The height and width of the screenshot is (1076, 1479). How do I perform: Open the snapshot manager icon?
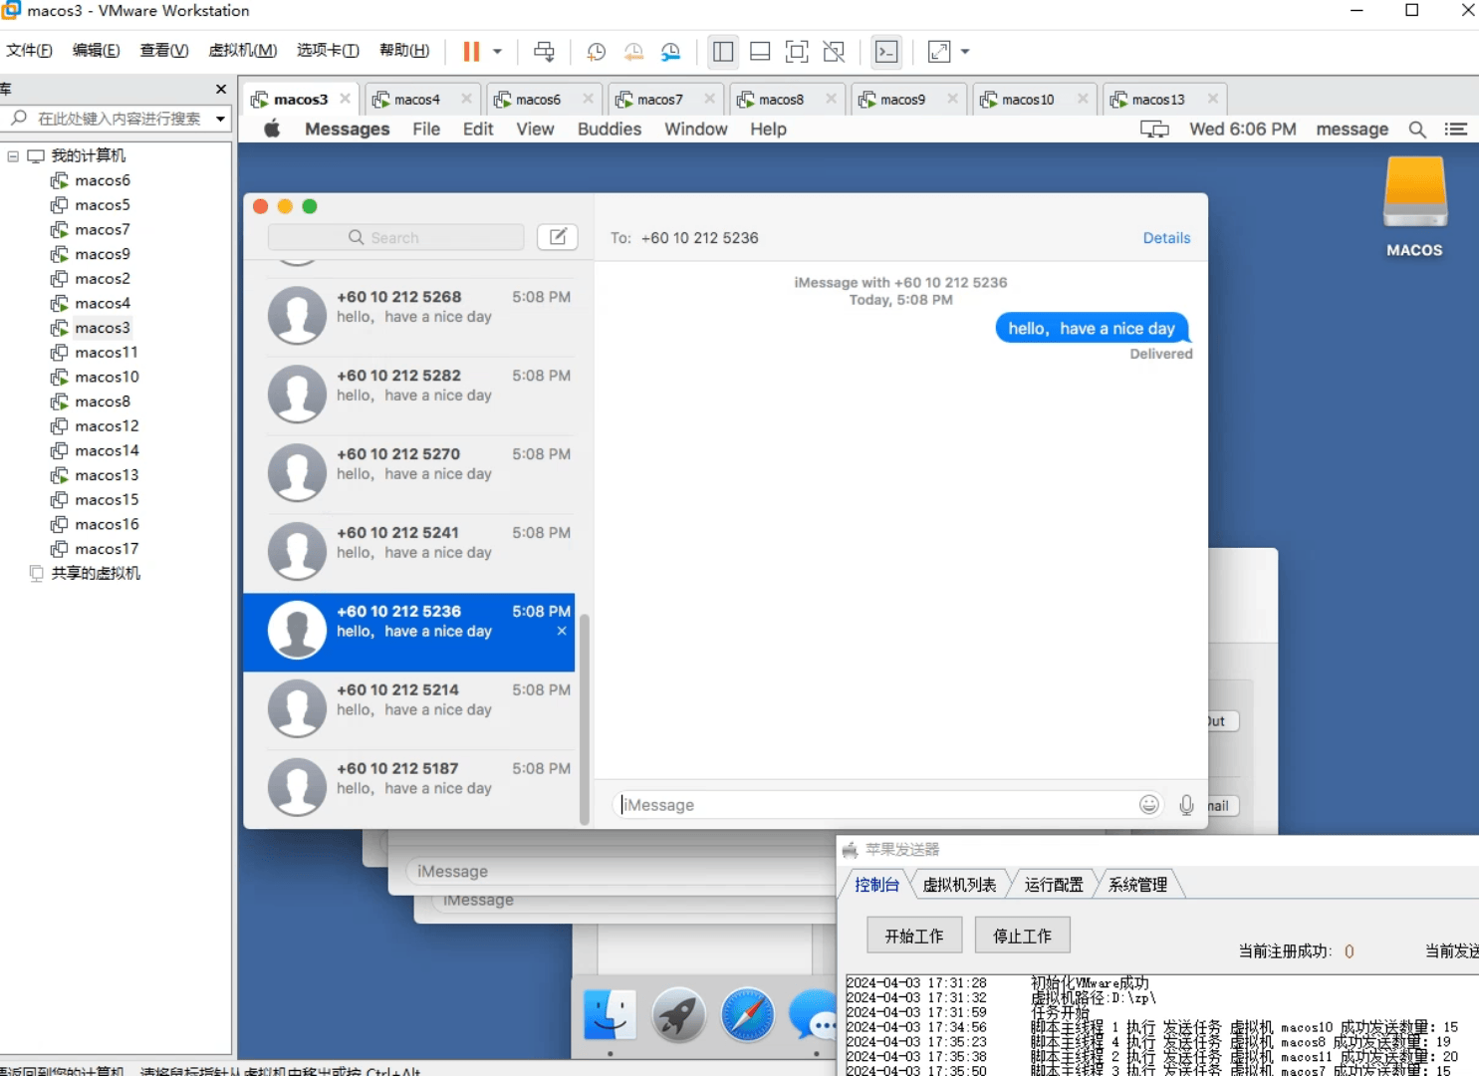[x=671, y=52]
